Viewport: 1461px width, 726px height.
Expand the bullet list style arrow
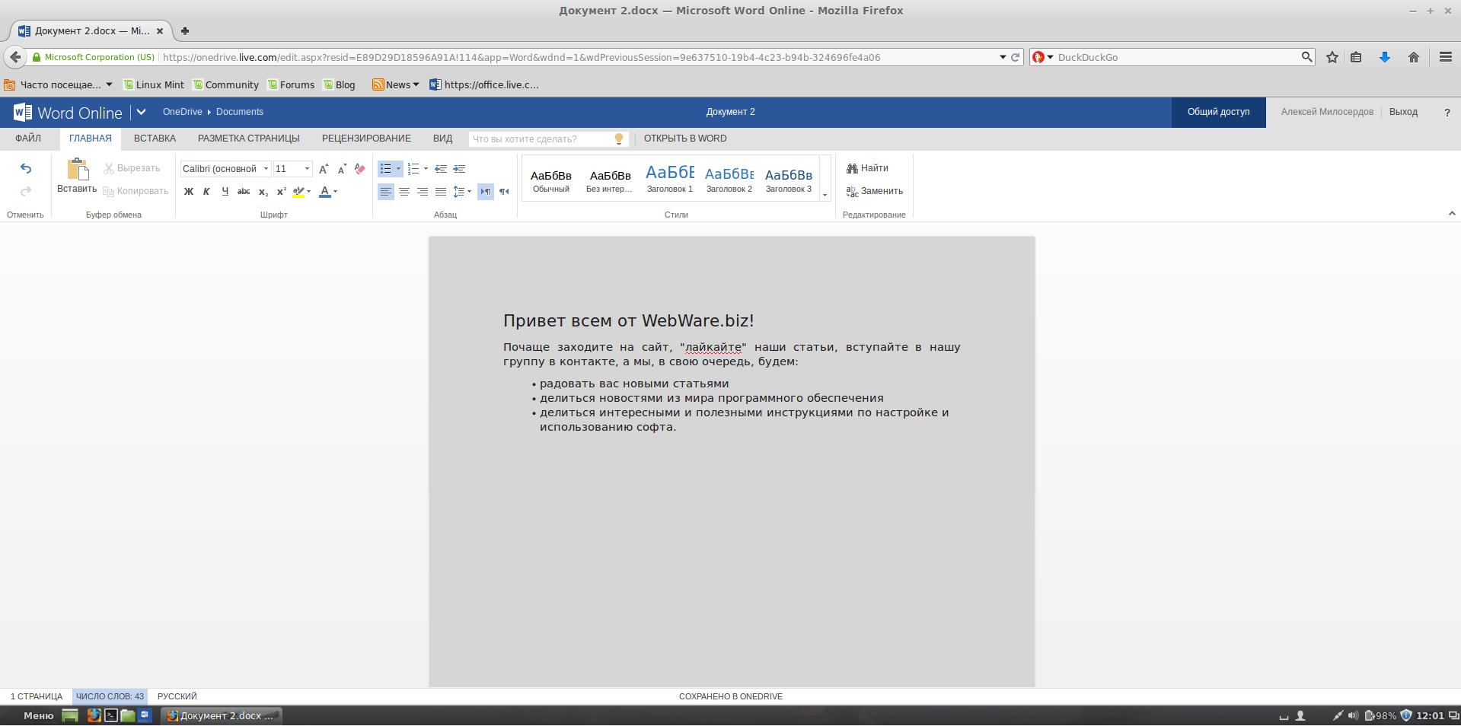398,169
